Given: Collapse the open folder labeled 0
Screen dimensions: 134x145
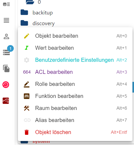Looking at the screenshot, I should [x=30, y=2].
